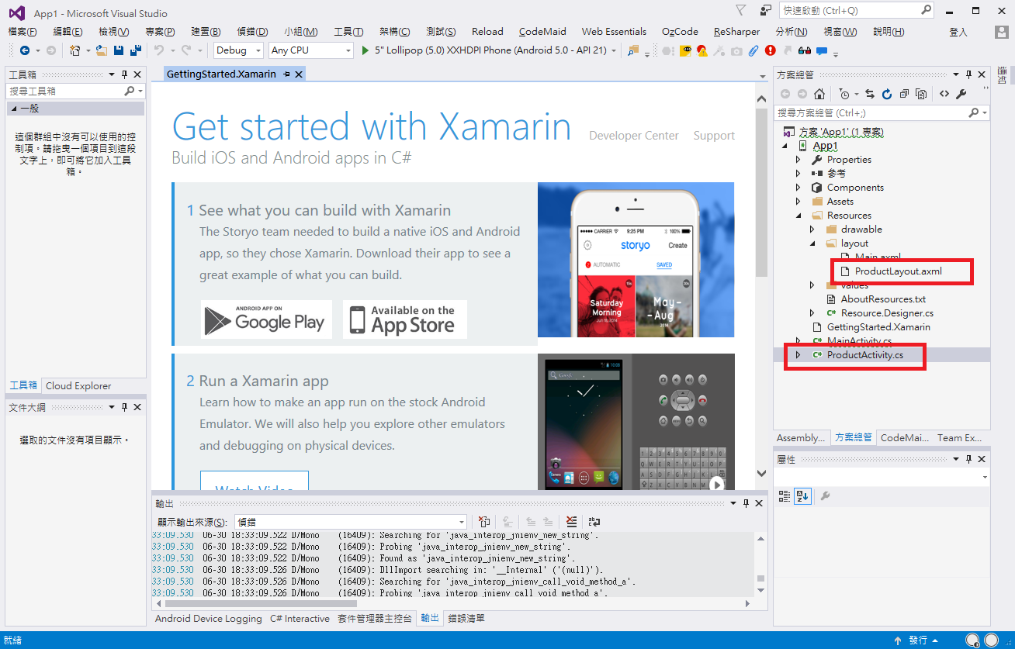The height and width of the screenshot is (649, 1015).
Task: Switch to the 錯誤清單 tab
Action: click(x=466, y=619)
